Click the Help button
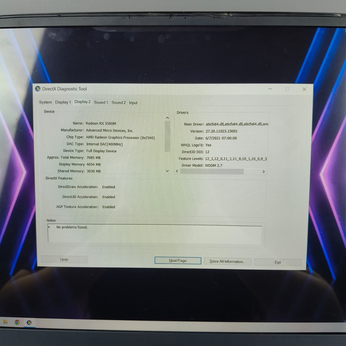This screenshot has width=346, height=346. [64, 259]
